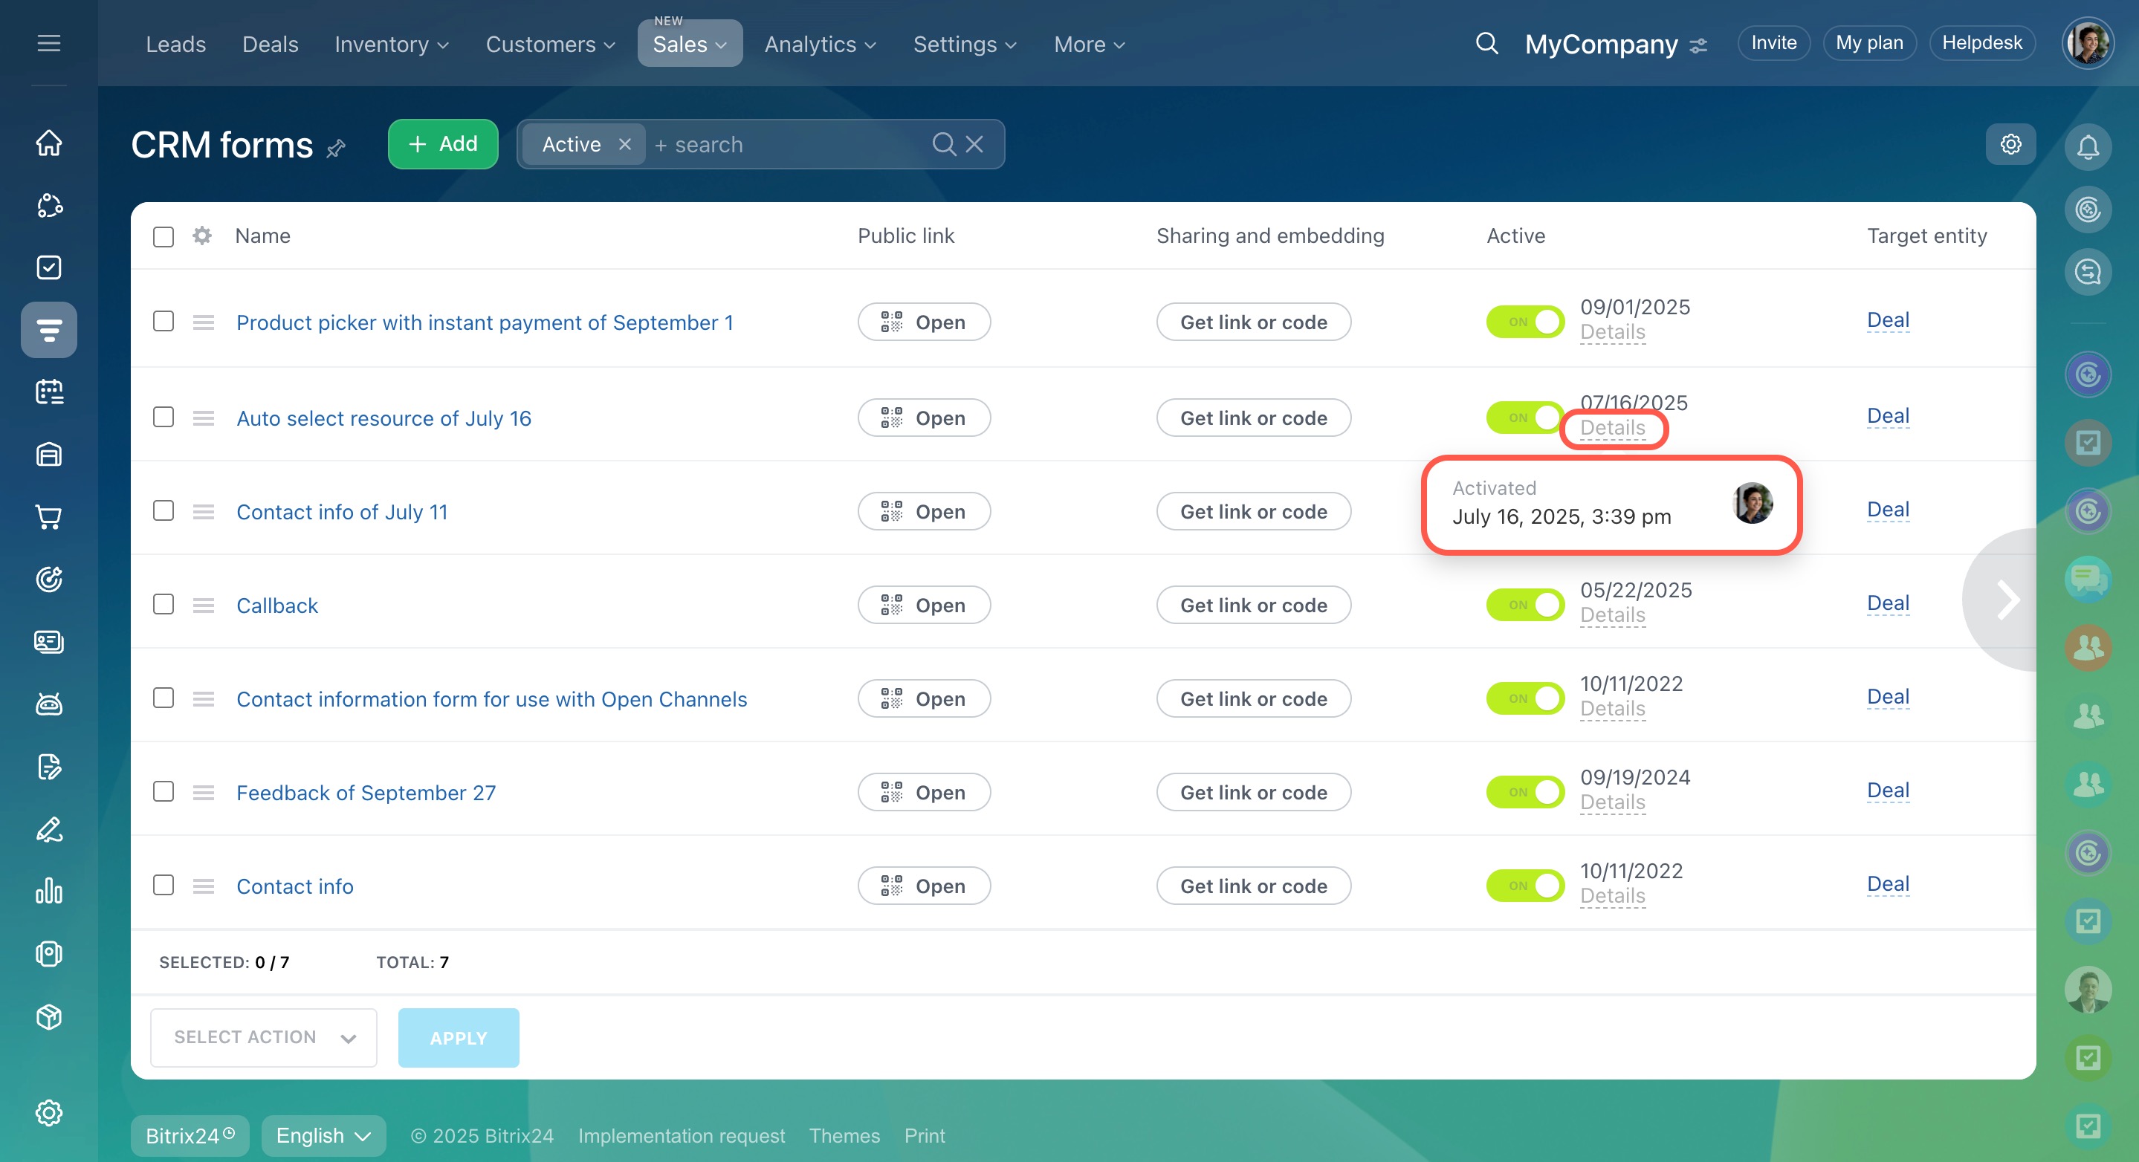Open Feedback of September 27 form

tap(366, 793)
